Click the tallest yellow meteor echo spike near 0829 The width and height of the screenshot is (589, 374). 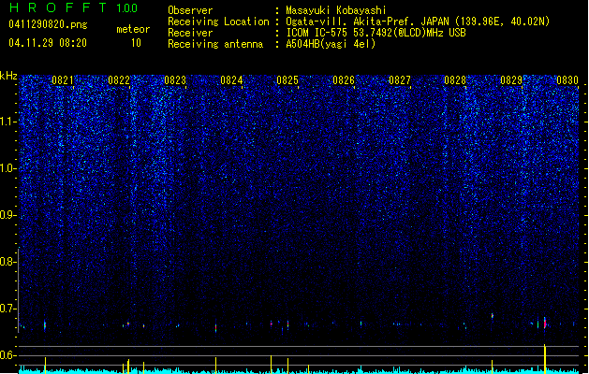(545, 359)
